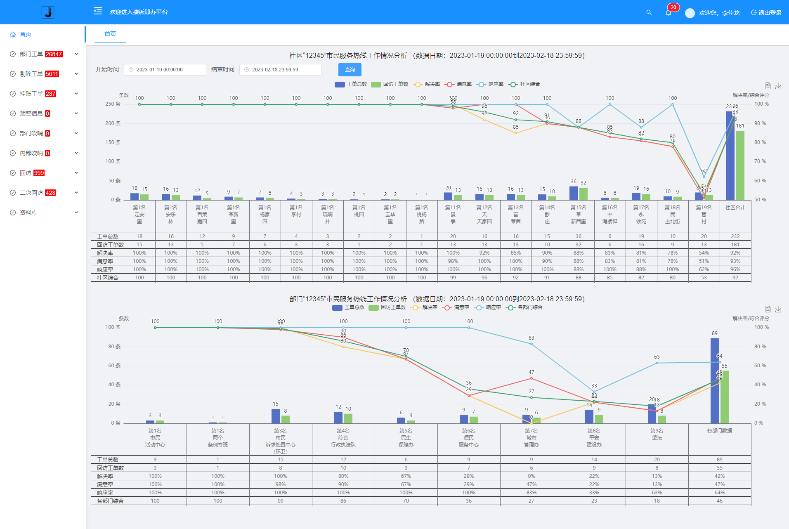Screen dimensions: 789x529
Task: Click the 查询 query button
Action: (x=350, y=70)
